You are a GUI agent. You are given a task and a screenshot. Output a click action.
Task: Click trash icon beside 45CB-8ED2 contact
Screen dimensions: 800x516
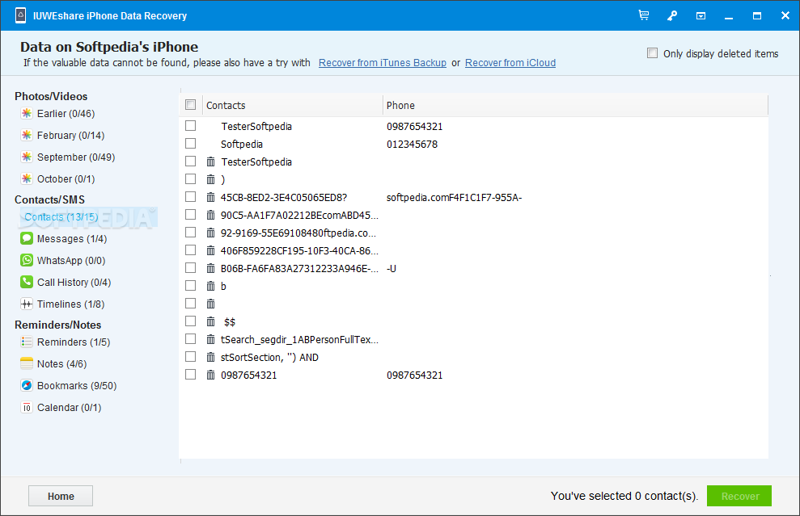pos(210,197)
